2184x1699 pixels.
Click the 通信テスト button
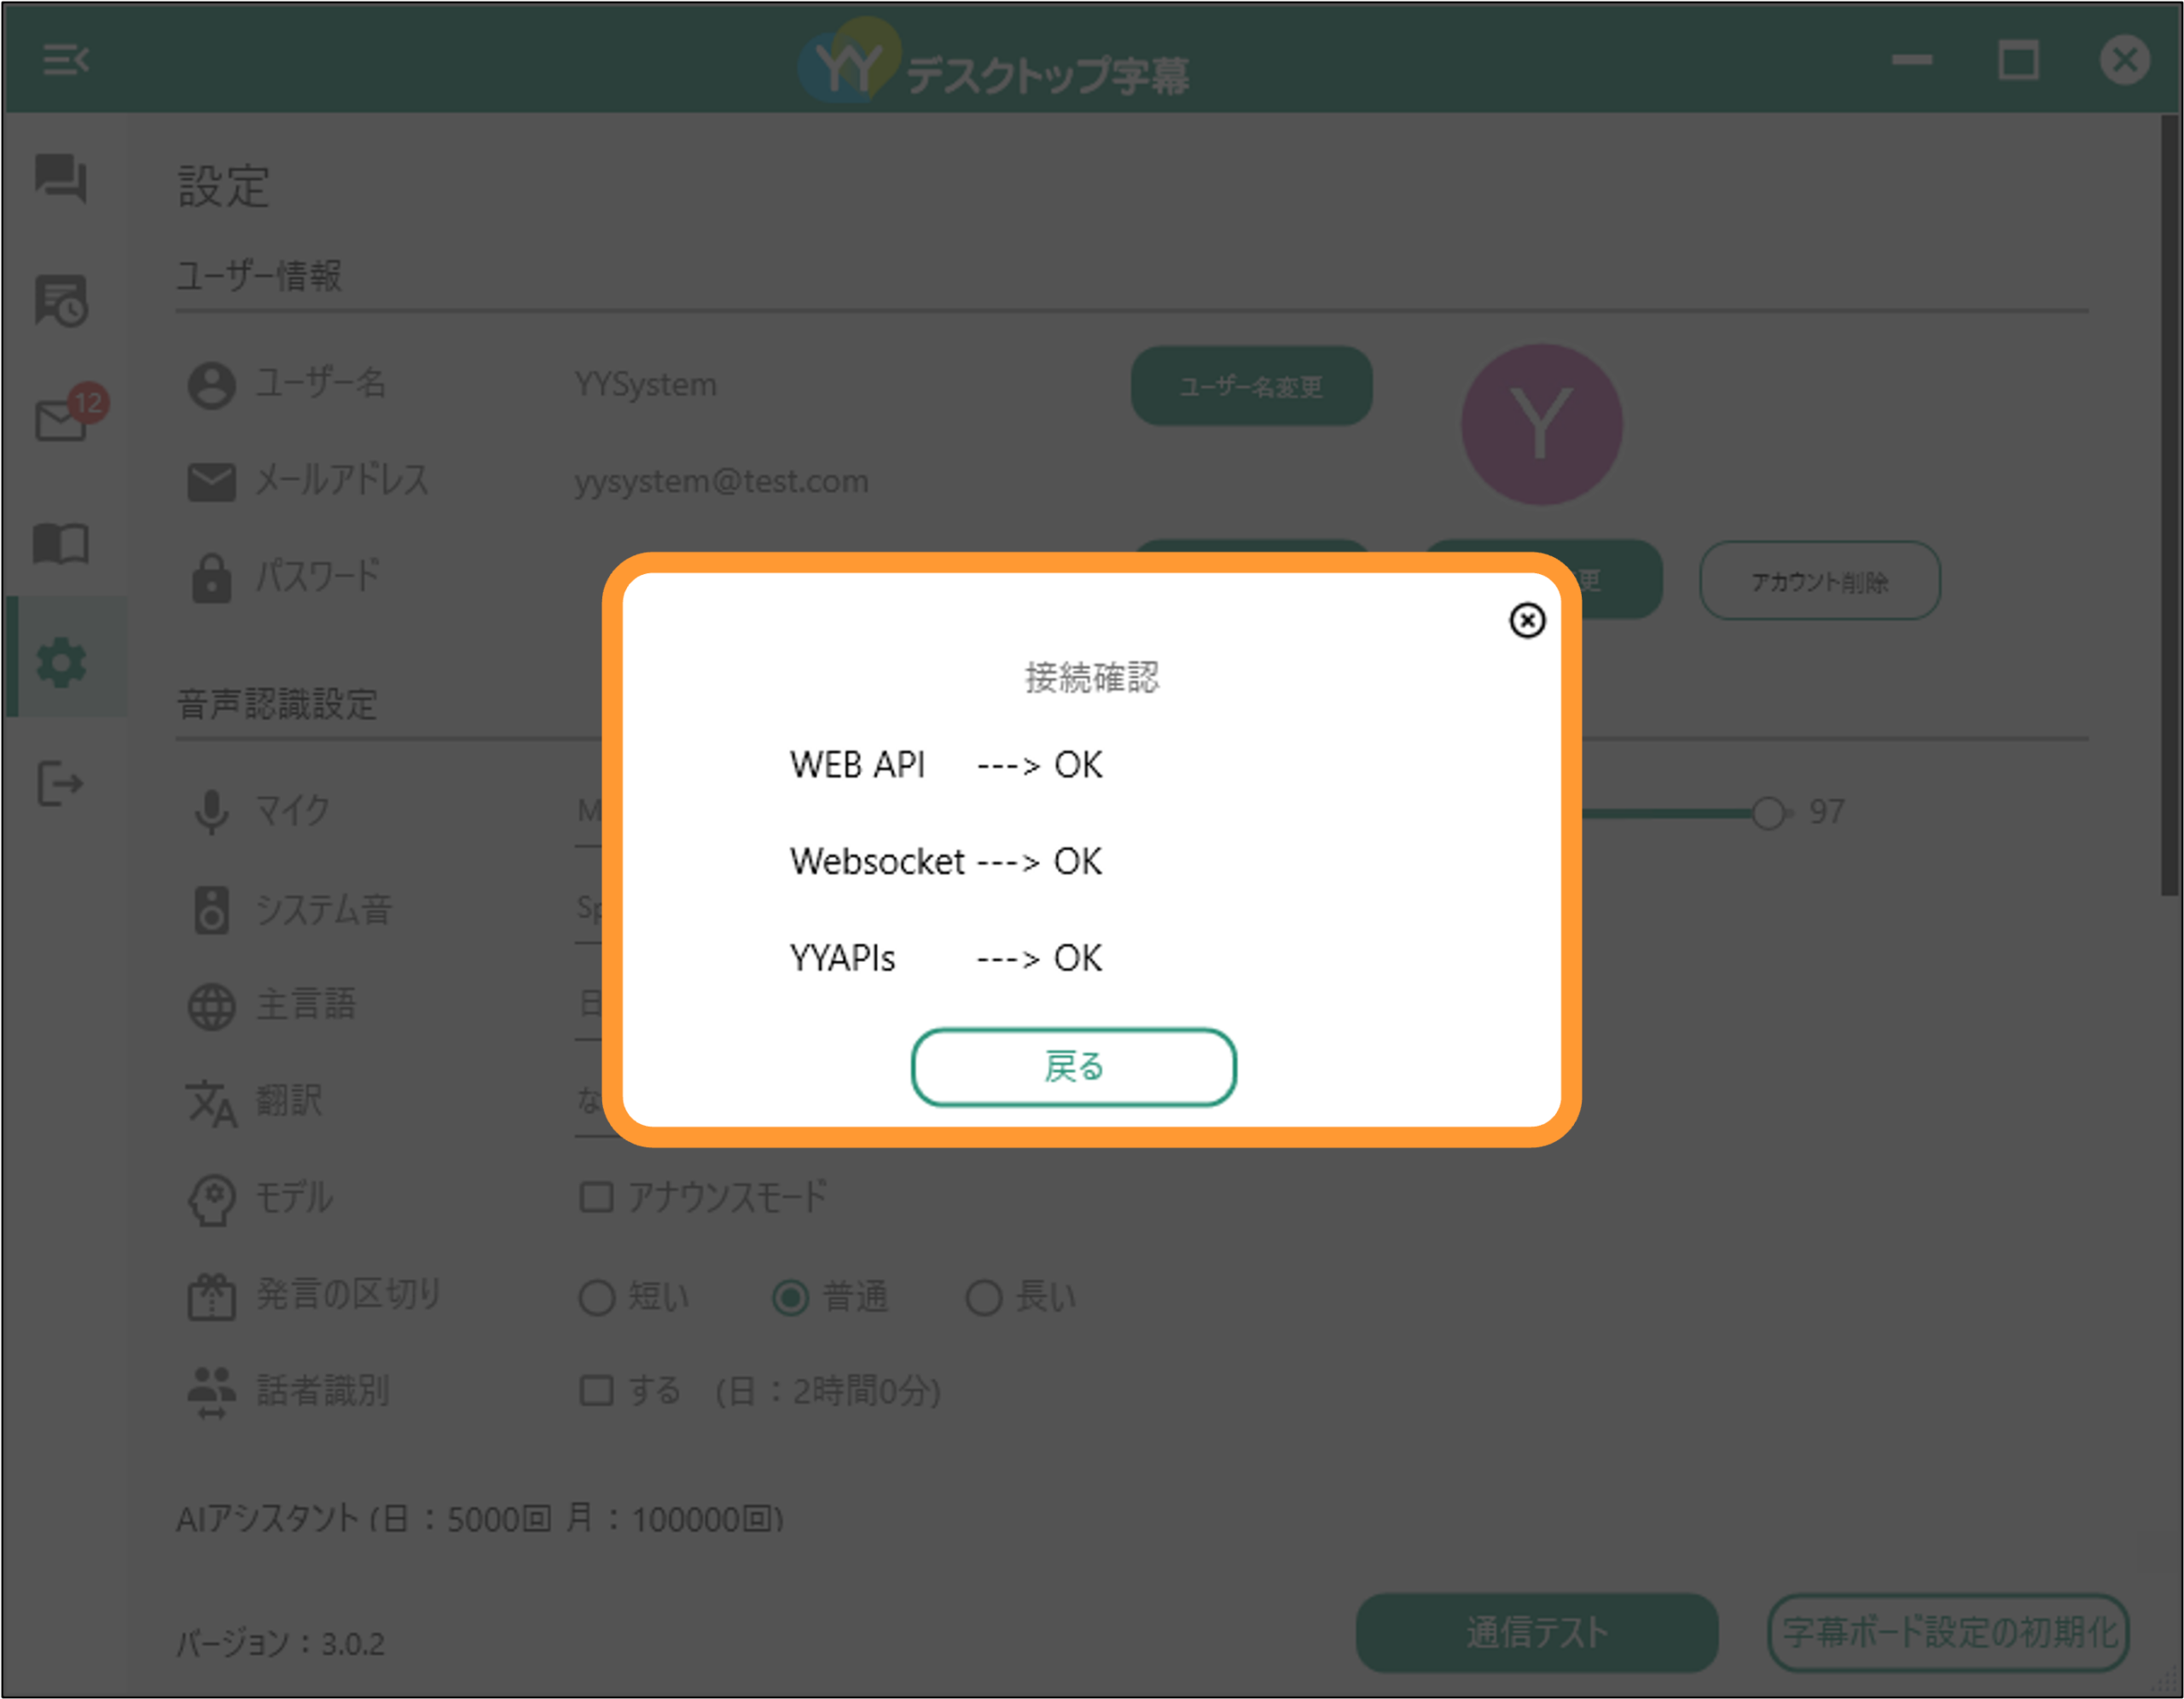click(1536, 1632)
